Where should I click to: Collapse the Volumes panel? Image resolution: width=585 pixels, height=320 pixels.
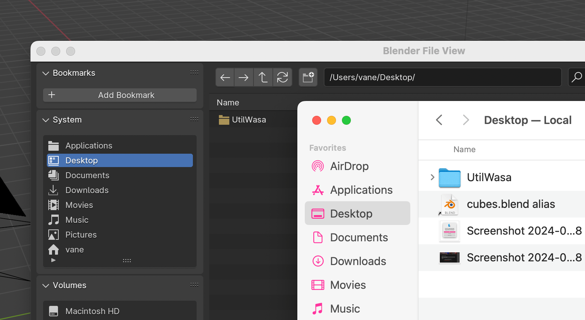pos(46,285)
